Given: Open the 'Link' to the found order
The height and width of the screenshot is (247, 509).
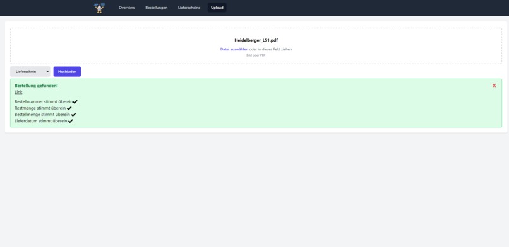Looking at the screenshot, I should [18, 92].
